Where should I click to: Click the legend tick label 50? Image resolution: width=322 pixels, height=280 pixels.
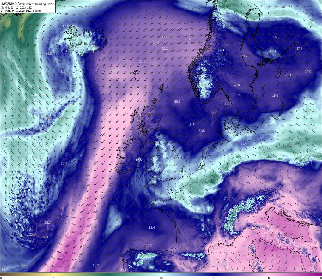pos(320,278)
